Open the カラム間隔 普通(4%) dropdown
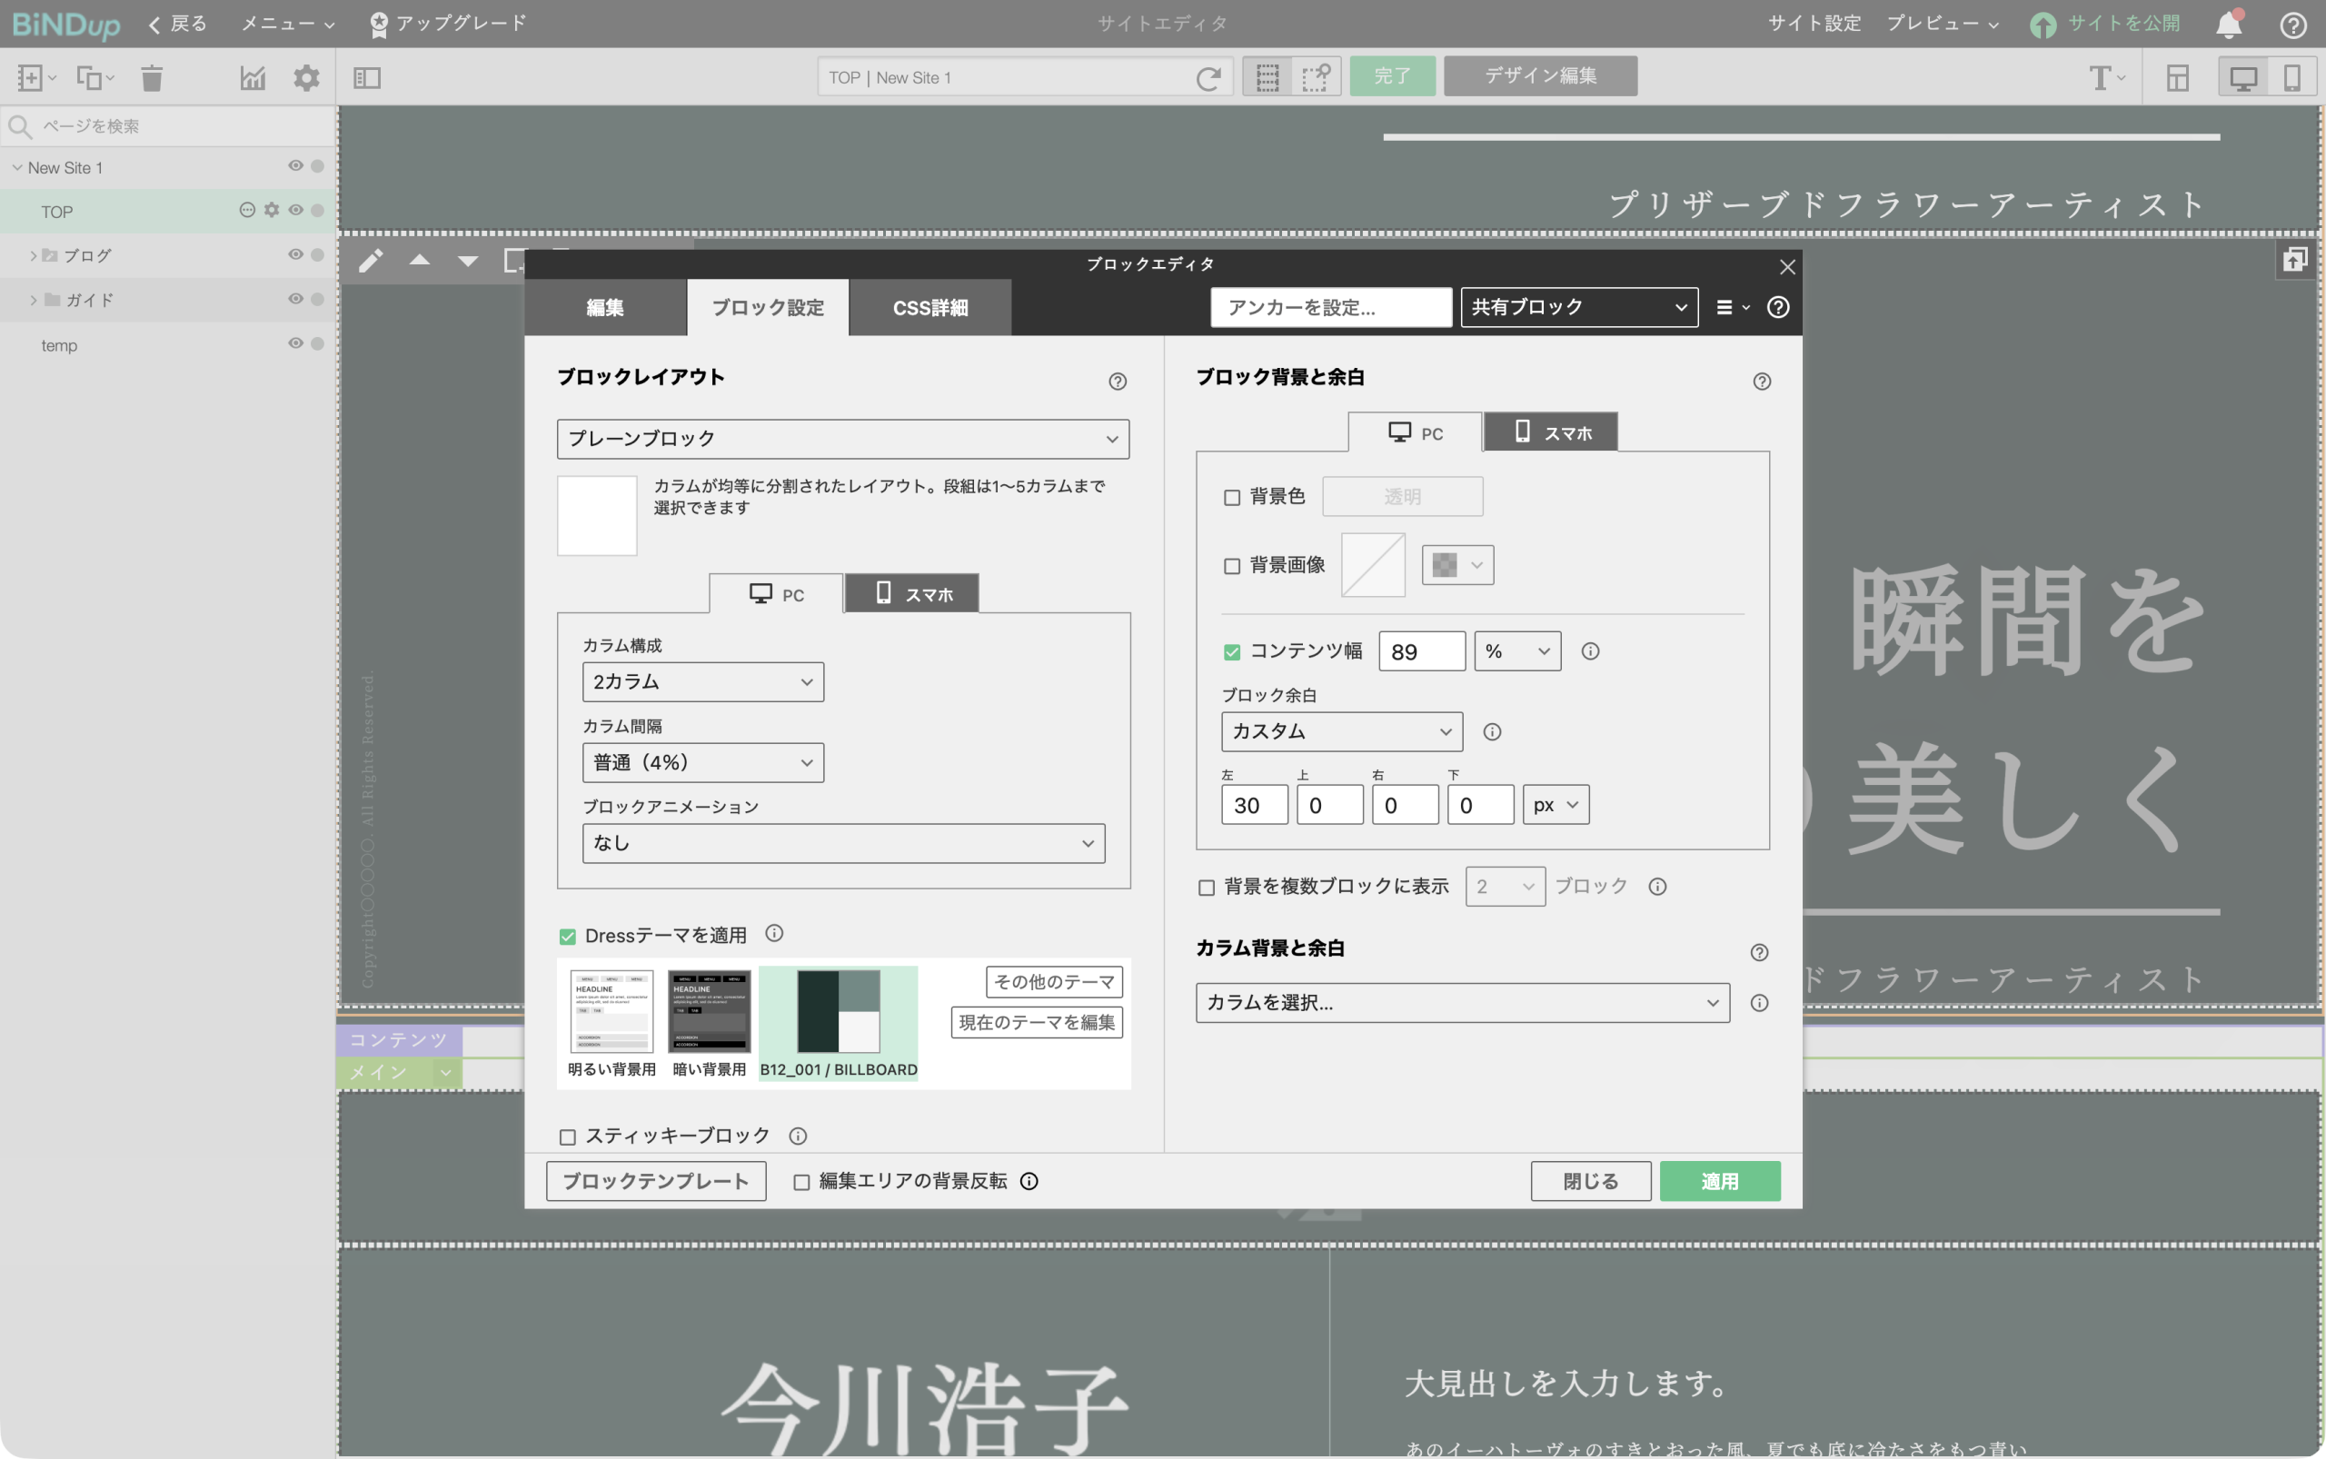This screenshot has height=1459, width=2326. tap(702, 762)
